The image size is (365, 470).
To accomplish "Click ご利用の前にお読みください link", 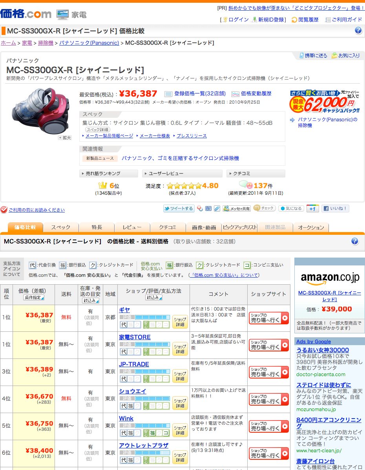I will 36,210.
